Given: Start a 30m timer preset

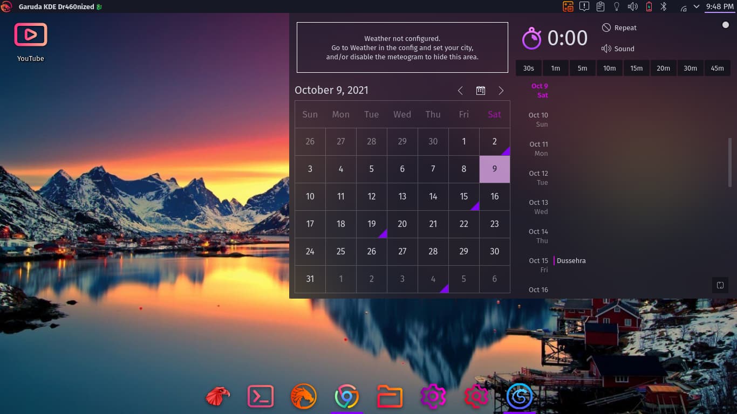Looking at the screenshot, I should point(691,68).
